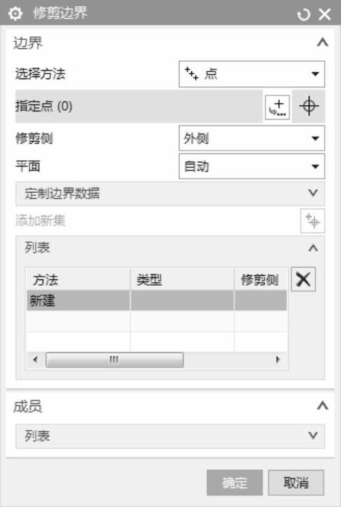Collapse the 列表 section under 边界
341x507 pixels.
[313, 248]
